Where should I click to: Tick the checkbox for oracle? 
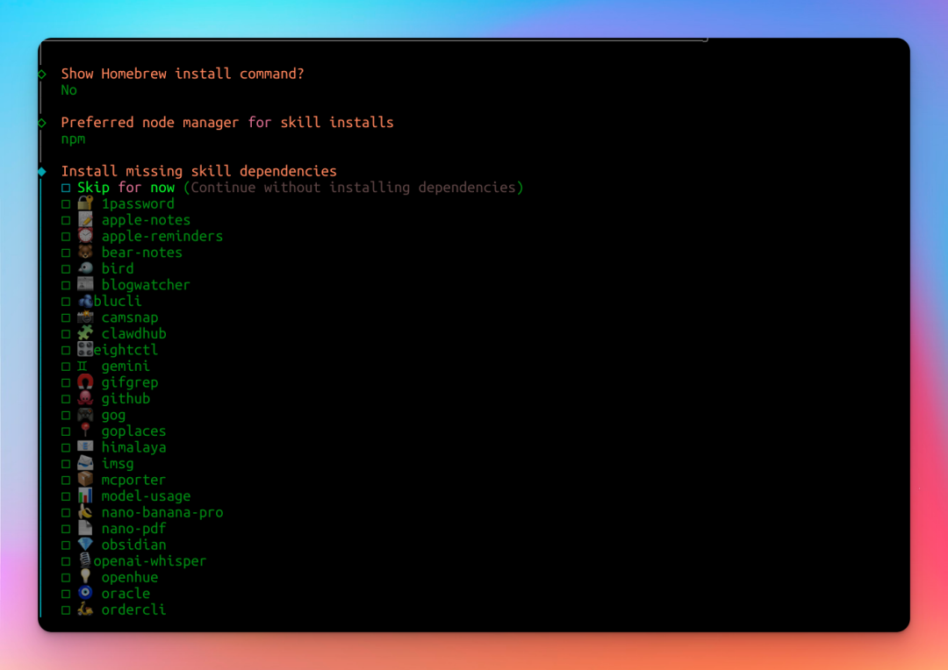tap(66, 594)
